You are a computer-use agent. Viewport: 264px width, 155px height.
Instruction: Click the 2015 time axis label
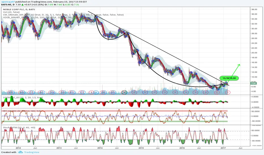tap(141, 148)
